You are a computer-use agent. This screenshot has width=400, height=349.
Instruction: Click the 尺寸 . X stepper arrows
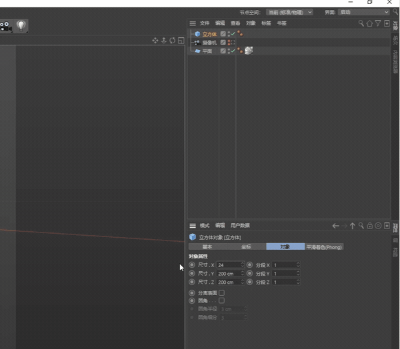click(243, 265)
